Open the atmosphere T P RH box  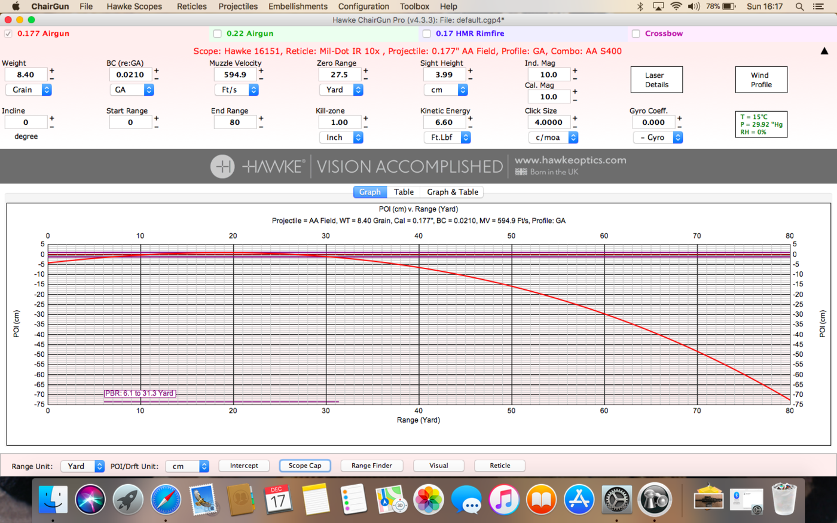(761, 124)
